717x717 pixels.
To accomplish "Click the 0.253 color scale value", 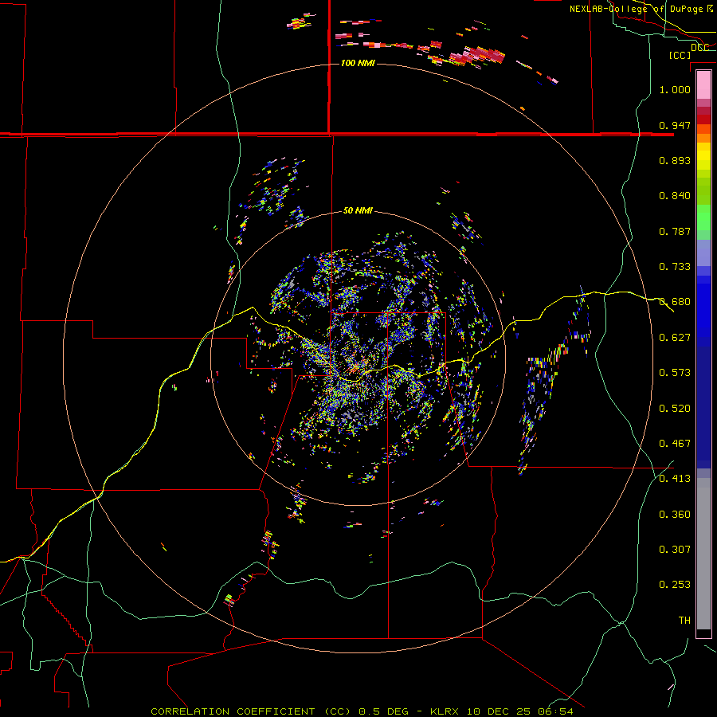I will [x=675, y=585].
